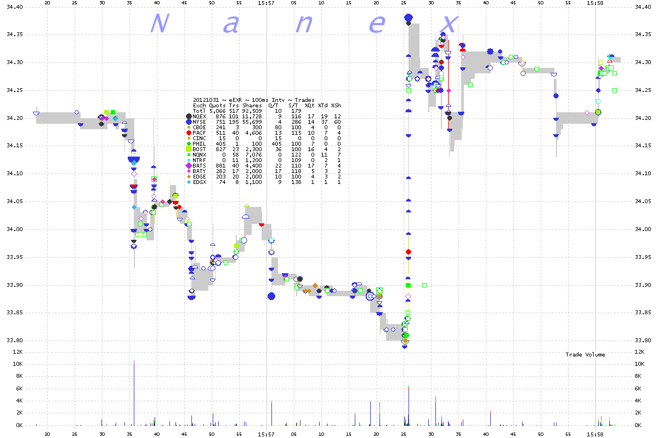Click the 'Exch' column header in legend

click(200, 106)
